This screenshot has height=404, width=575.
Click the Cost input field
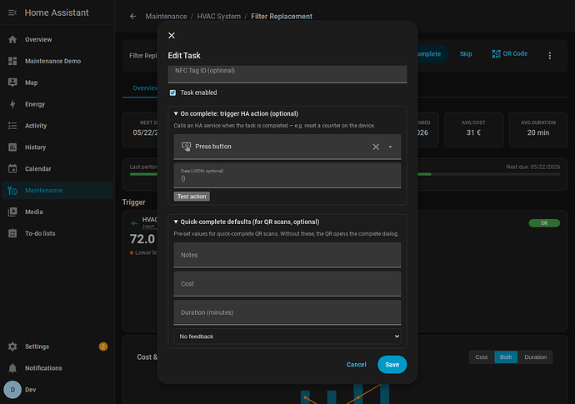[287, 284]
